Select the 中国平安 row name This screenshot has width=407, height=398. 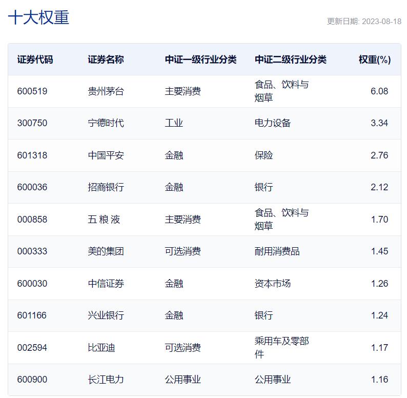click(106, 155)
